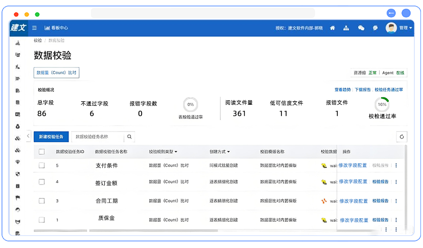Open 看板中心 in the top menu
The image size is (423, 248).
tap(56, 28)
